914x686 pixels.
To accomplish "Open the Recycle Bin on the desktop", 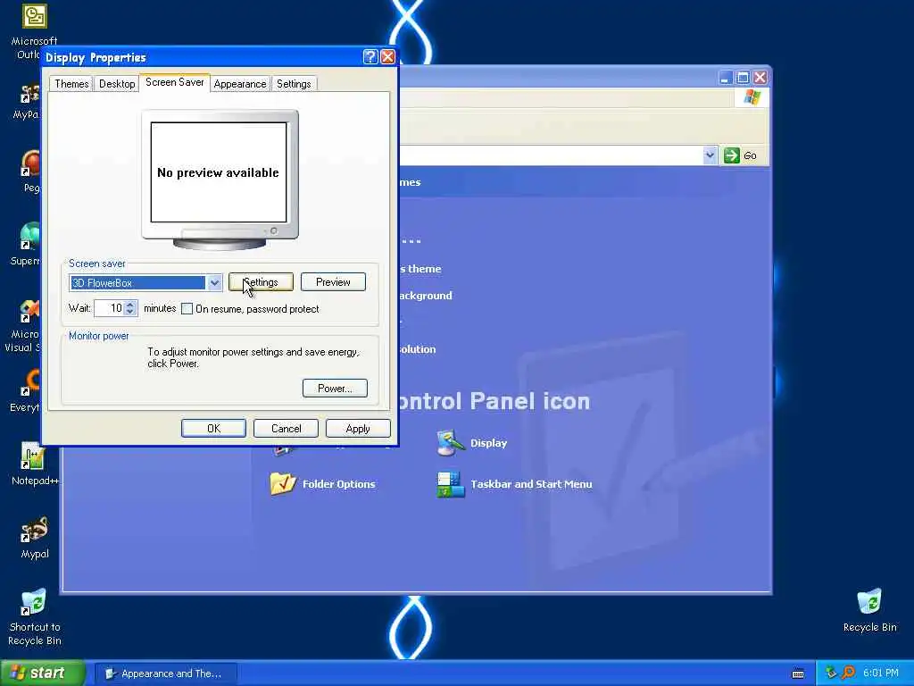I will point(869,602).
